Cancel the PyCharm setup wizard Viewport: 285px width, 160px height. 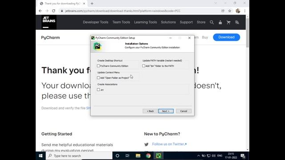tap(183, 111)
